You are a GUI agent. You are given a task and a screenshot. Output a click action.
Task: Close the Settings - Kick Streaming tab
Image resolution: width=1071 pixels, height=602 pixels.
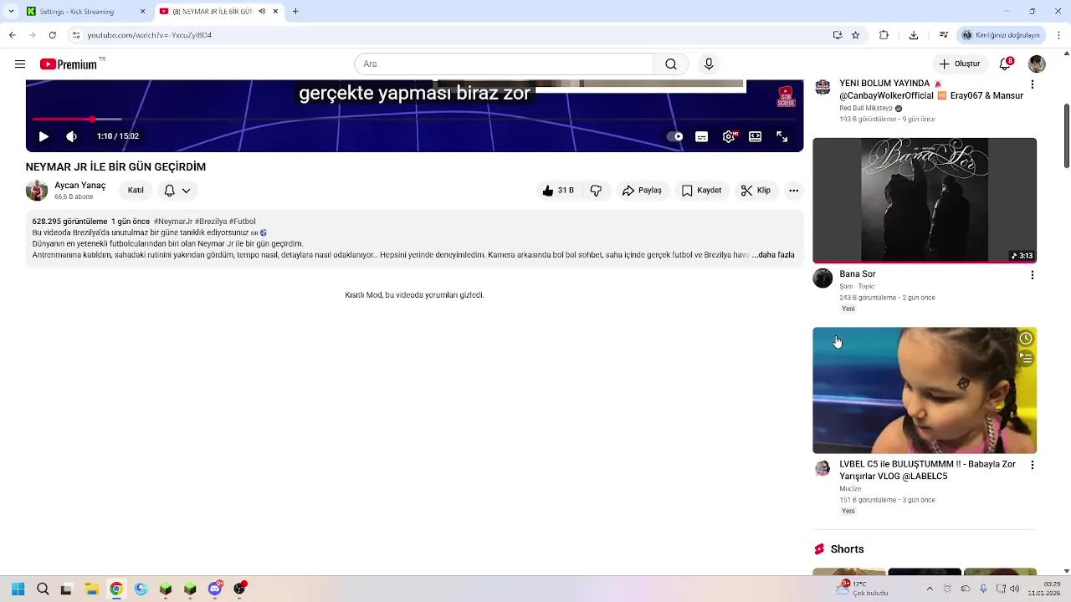pos(142,12)
